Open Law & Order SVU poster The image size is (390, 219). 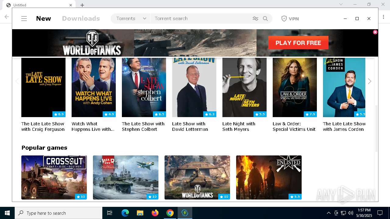click(x=295, y=87)
